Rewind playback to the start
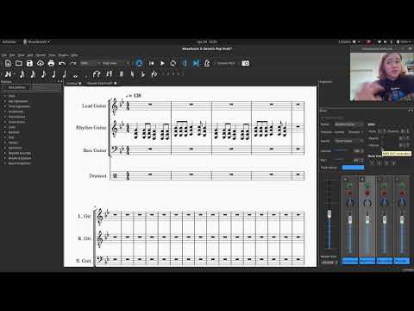Screen dimensions: 414x311 coord(151,63)
